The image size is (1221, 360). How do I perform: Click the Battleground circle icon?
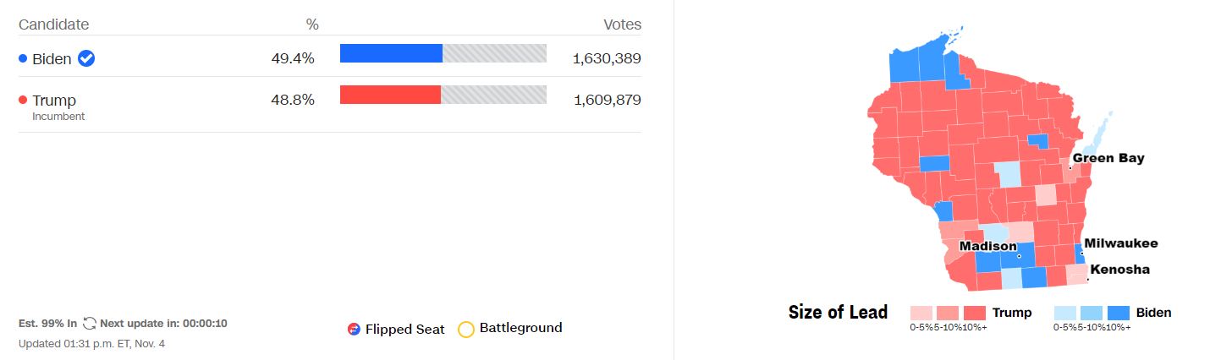point(465,329)
